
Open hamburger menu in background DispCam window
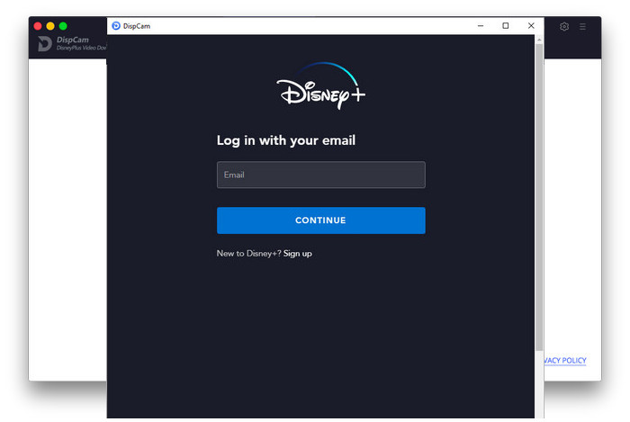[582, 26]
